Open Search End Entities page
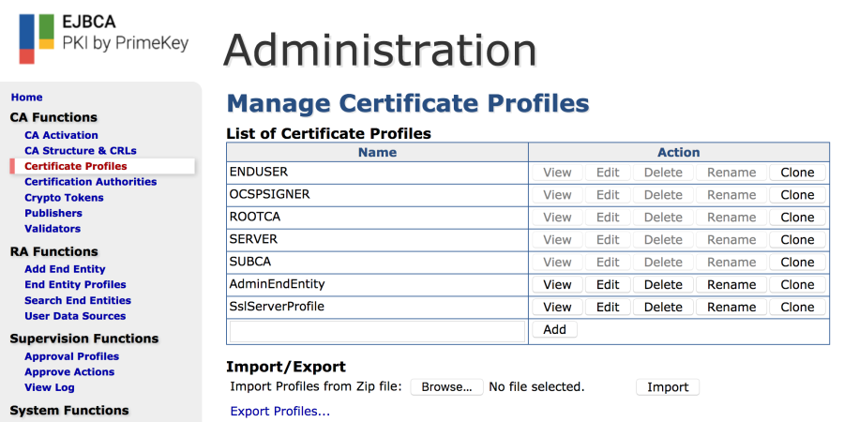The height and width of the screenshot is (422, 844). coord(78,301)
